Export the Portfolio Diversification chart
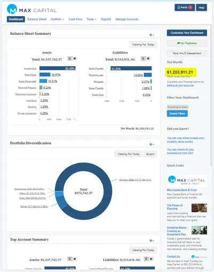Viewport: 214px width, 272px height. (150, 154)
